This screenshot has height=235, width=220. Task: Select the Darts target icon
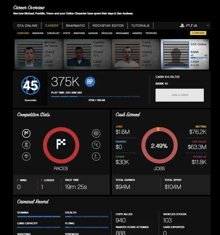pos(96,133)
